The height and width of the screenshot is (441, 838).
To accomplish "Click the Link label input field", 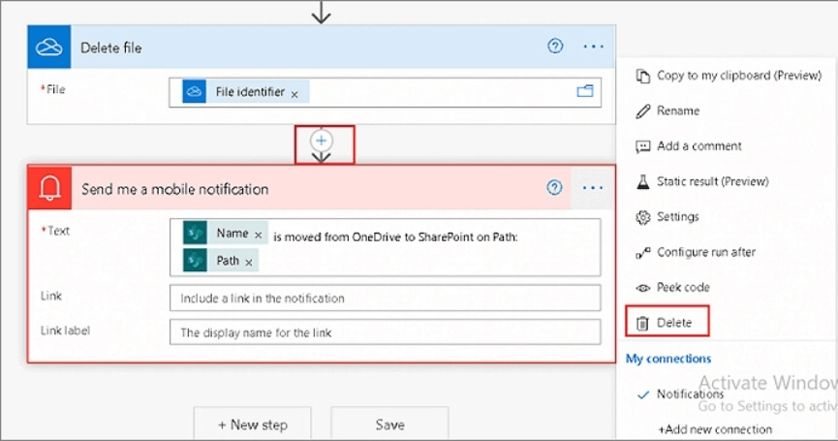I will click(384, 332).
